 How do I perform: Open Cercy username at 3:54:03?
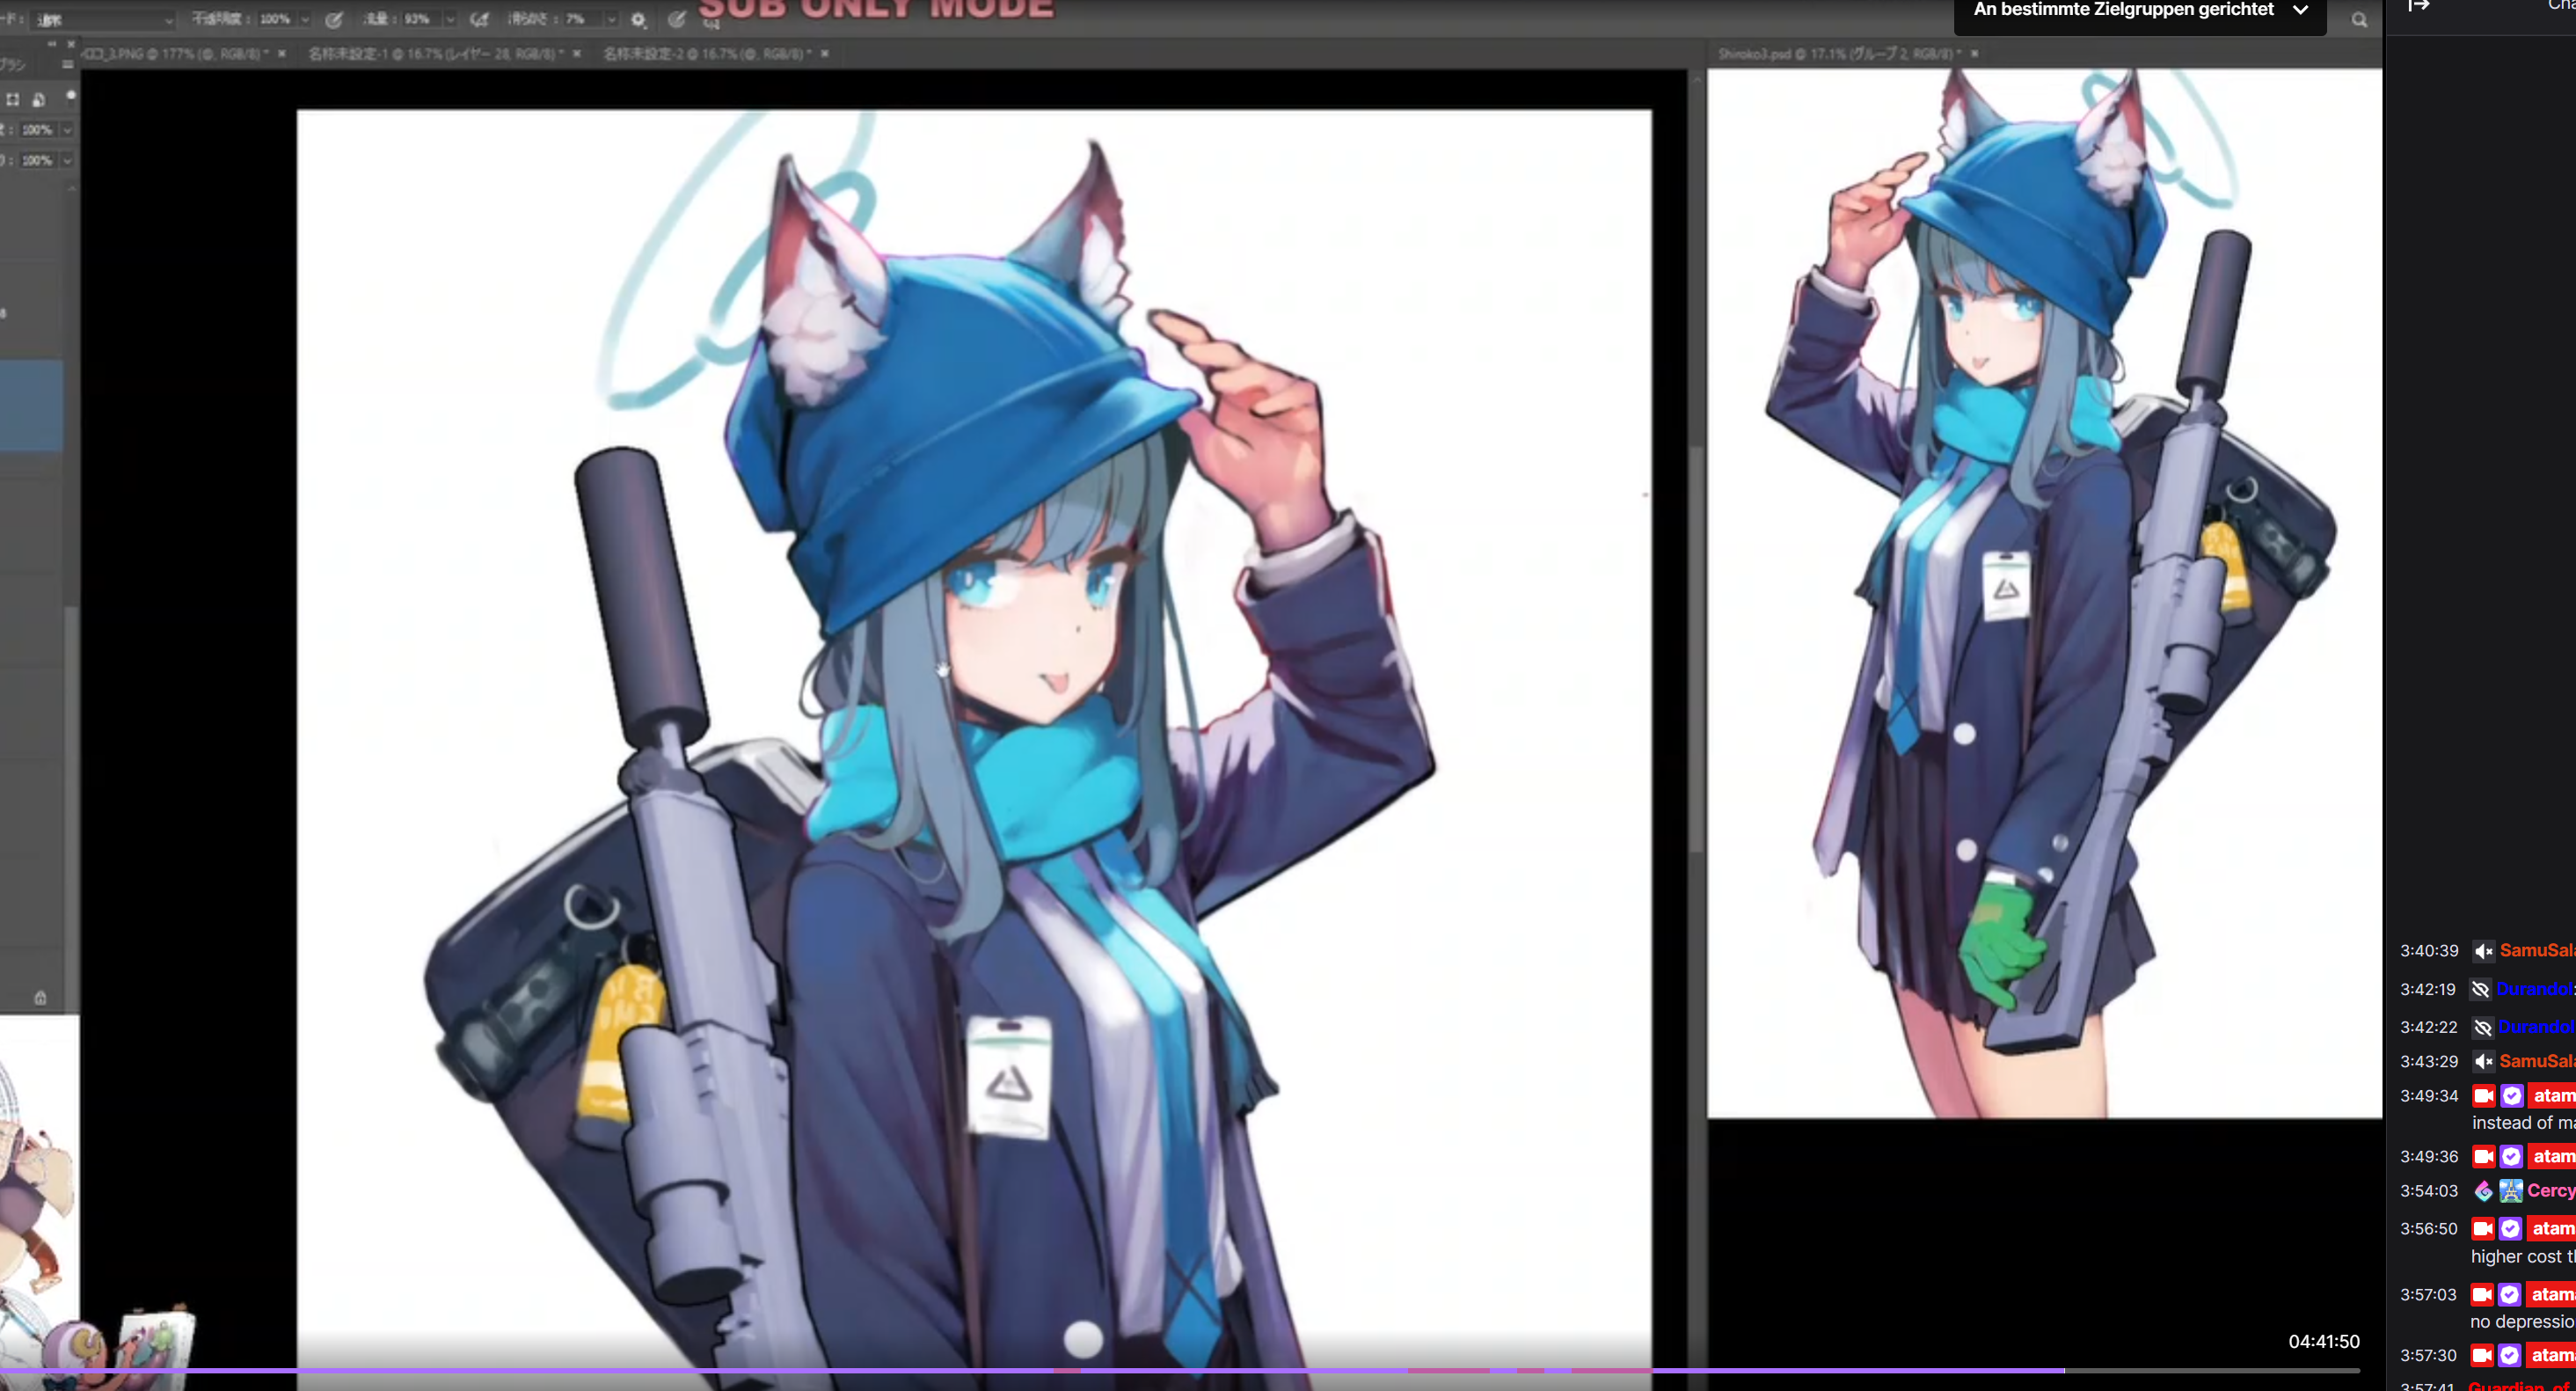2551,1191
